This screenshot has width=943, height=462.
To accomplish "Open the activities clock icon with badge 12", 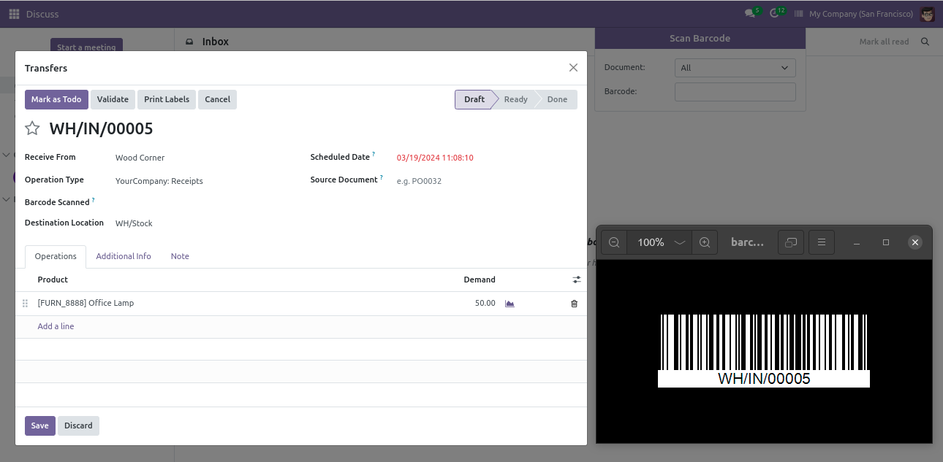I will click(x=776, y=13).
